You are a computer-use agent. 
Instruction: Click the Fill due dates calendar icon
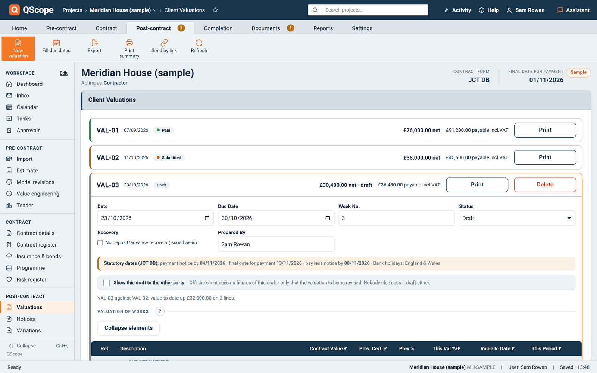pyautogui.click(x=56, y=43)
